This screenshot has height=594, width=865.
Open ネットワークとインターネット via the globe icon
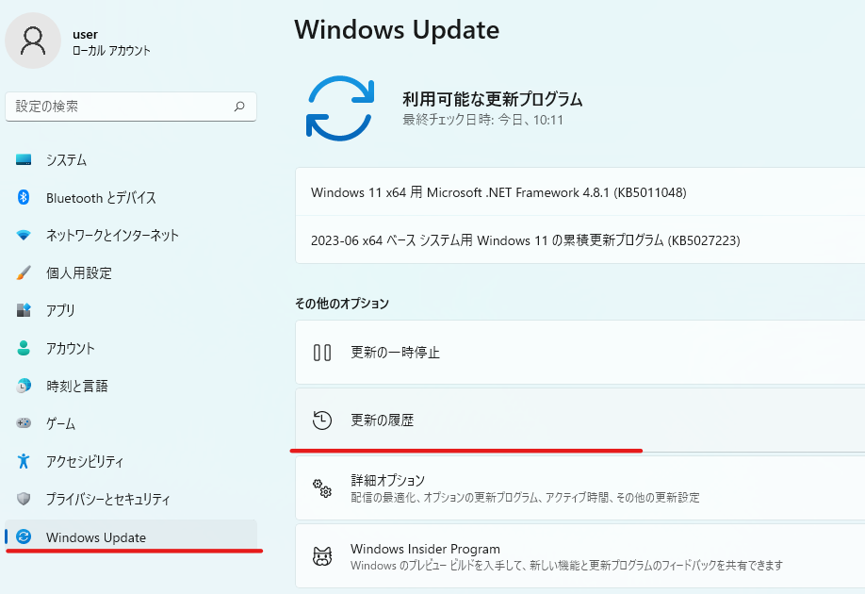pyautogui.click(x=25, y=236)
